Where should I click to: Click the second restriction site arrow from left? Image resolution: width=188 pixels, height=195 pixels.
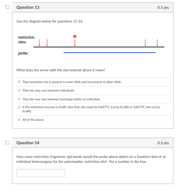[47, 43]
